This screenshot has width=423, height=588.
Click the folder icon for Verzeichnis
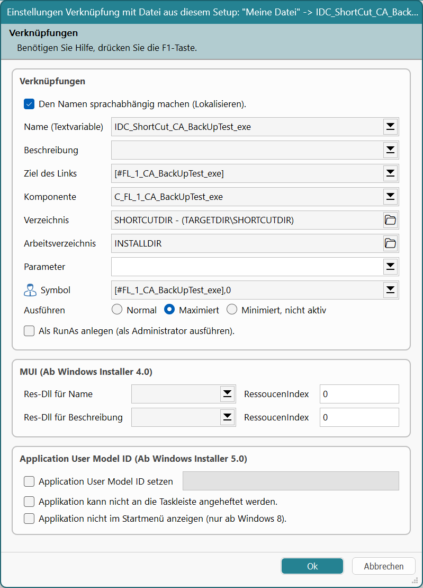pos(390,220)
